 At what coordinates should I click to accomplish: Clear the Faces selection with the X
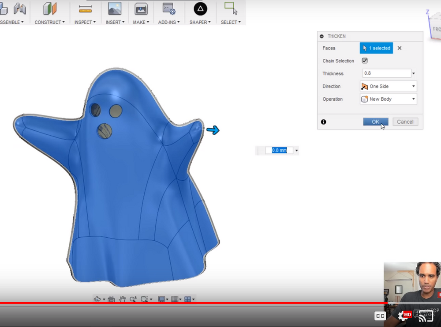click(399, 48)
